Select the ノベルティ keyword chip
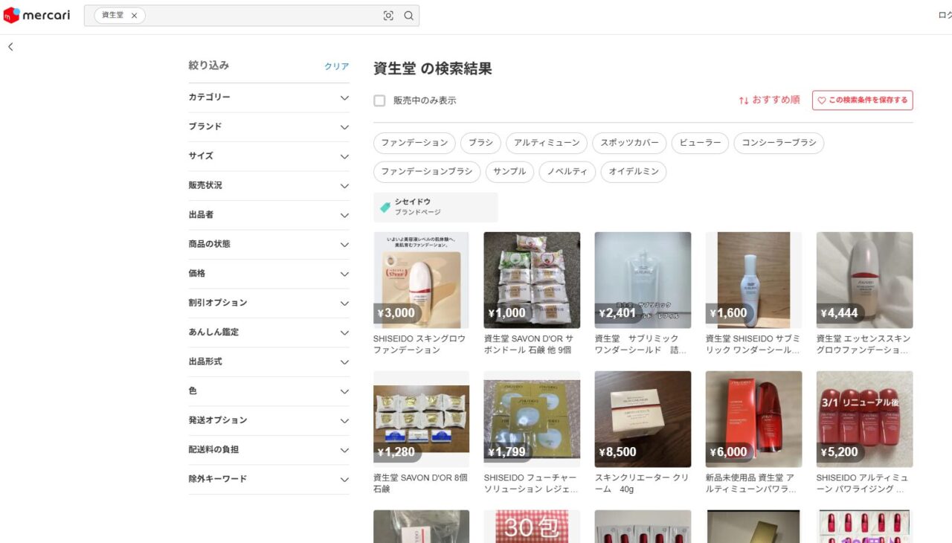 (567, 172)
